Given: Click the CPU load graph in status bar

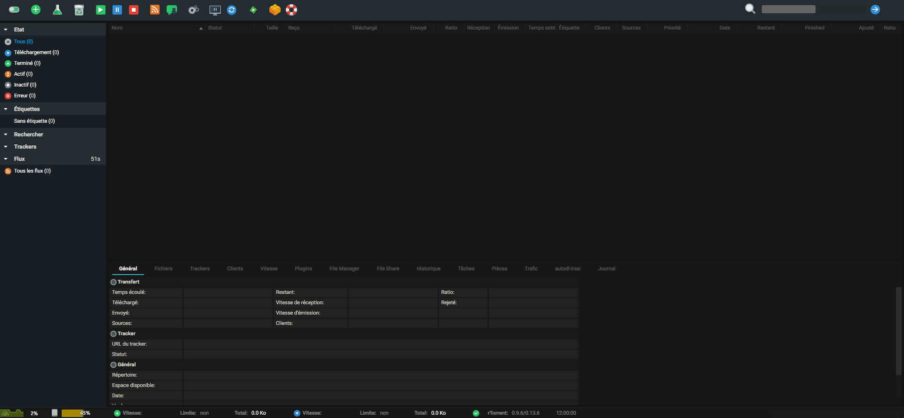Looking at the screenshot, I should [12, 413].
